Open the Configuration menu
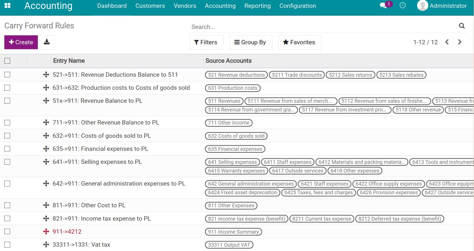Screen dimensions: 474x251 pos(297,6)
